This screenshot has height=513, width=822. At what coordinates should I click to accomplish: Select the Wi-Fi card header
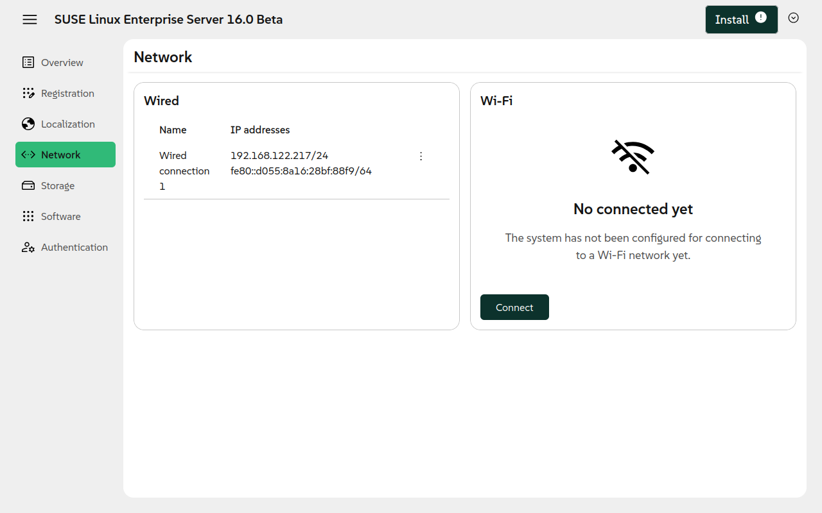(x=496, y=101)
